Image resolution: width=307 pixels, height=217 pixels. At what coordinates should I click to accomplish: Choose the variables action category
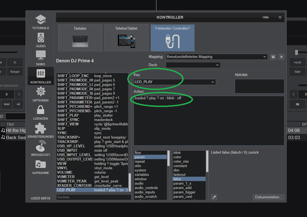(150, 174)
